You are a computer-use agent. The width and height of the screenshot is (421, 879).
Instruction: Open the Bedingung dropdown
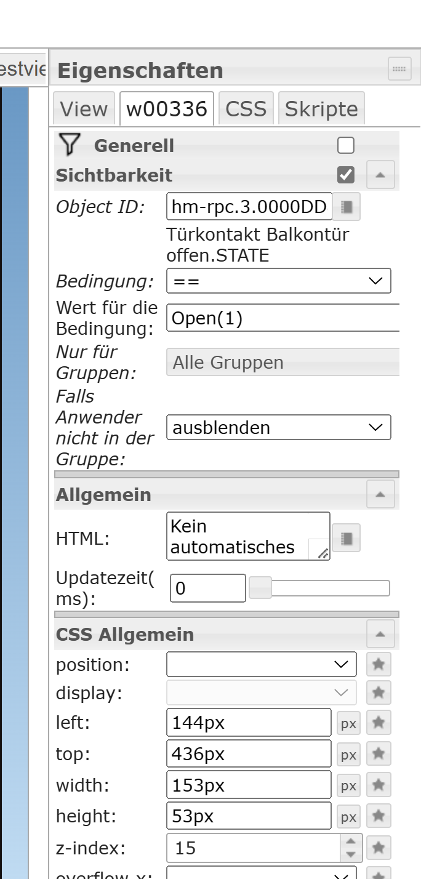click(278, 281)
